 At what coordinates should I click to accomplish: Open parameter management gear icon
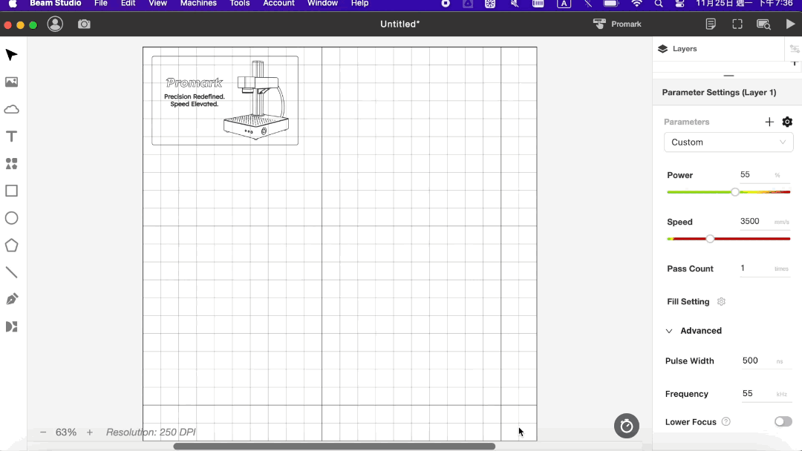tap(787, 122)
